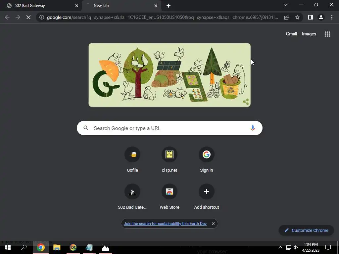Click the address bar URL
The width and height of the screenshot is (339, 254).
tap(162, 17)
